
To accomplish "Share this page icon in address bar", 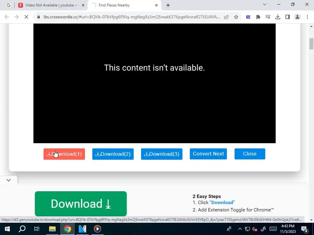I will (x=226, y=17).
